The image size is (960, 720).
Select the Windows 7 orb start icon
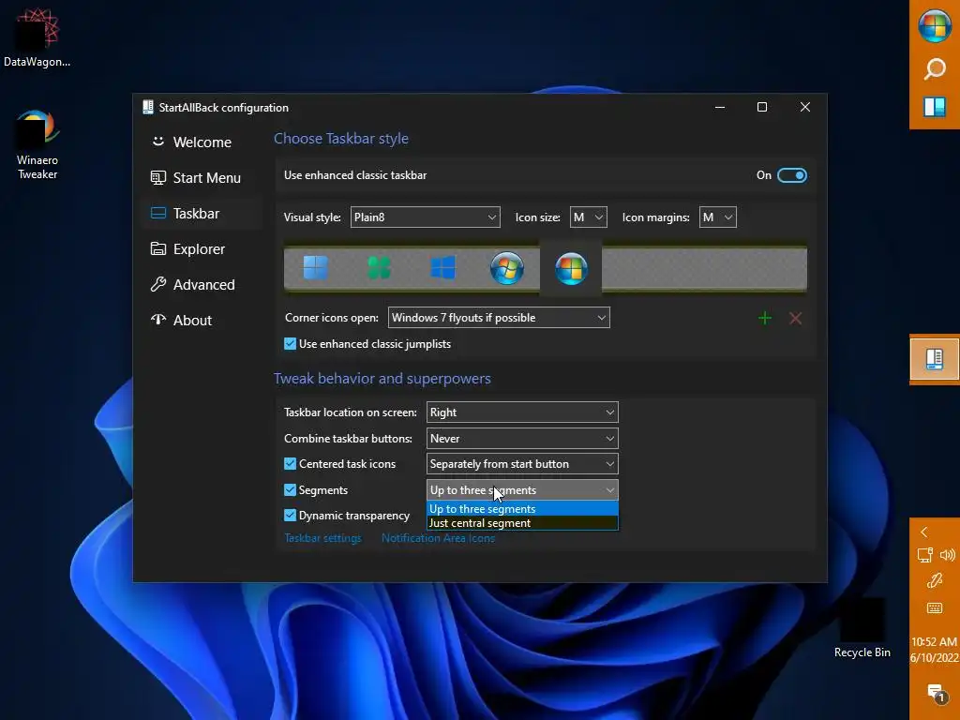[x=507, y=268]
